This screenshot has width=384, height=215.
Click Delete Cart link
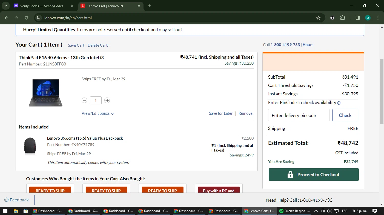pyautogui.click(x=98, y=45)
